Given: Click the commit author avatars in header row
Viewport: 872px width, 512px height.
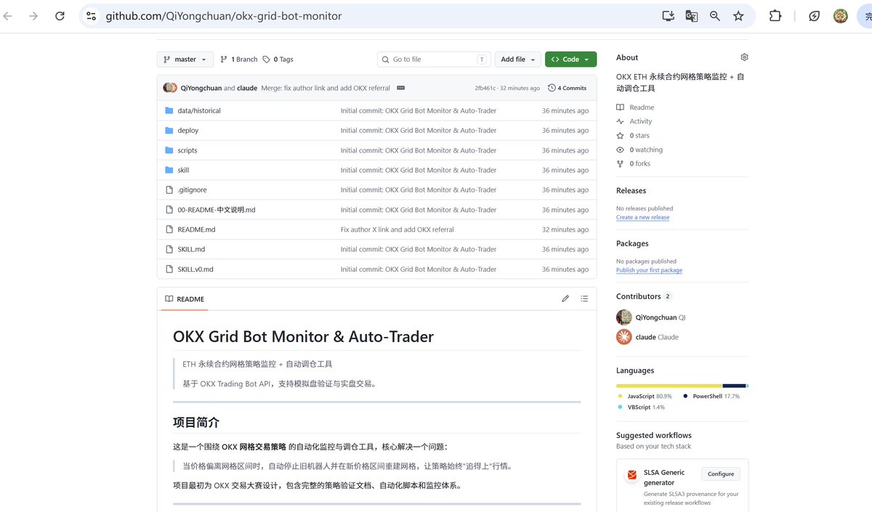Looking at the screenshot, I should [170, 88].
